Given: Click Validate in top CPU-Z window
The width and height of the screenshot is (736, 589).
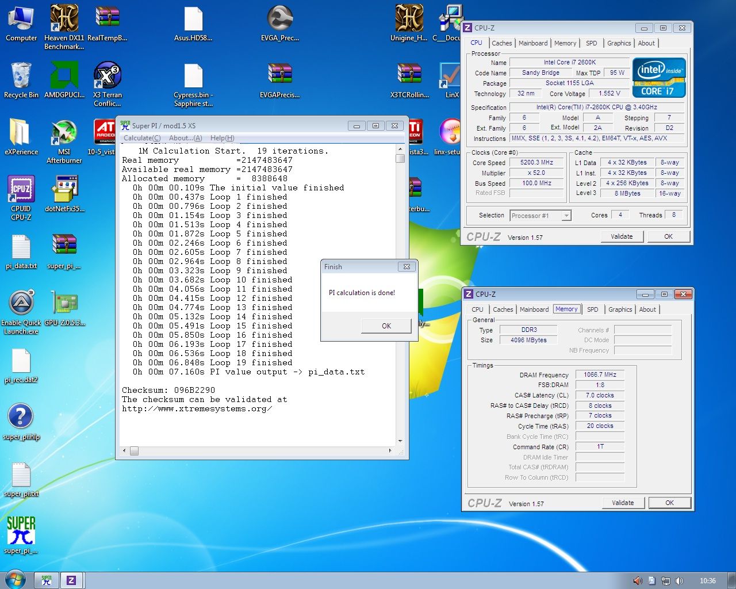Looking at the screenshot, I should click(x=622, y=236).
